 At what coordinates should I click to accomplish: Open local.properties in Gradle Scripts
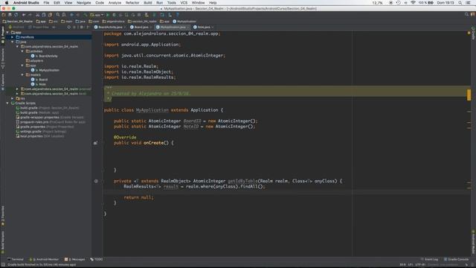[x=40, y=136]
